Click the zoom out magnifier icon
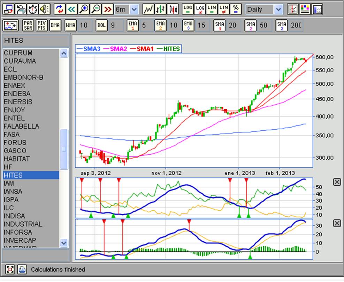344x282 pixels. [95, 9]
